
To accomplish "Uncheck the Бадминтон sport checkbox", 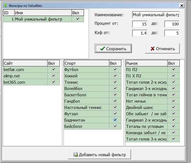I will 115,120.
